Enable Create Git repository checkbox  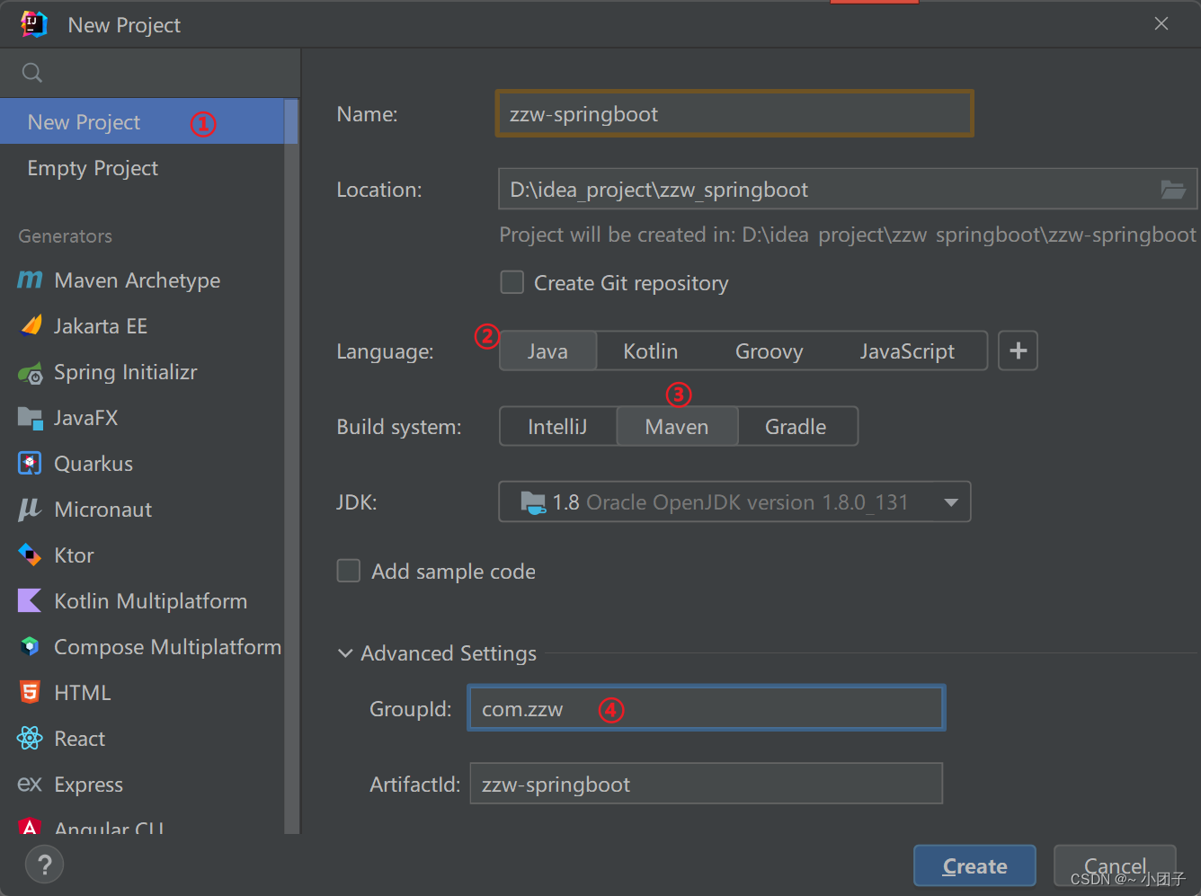tap(512, 282)
